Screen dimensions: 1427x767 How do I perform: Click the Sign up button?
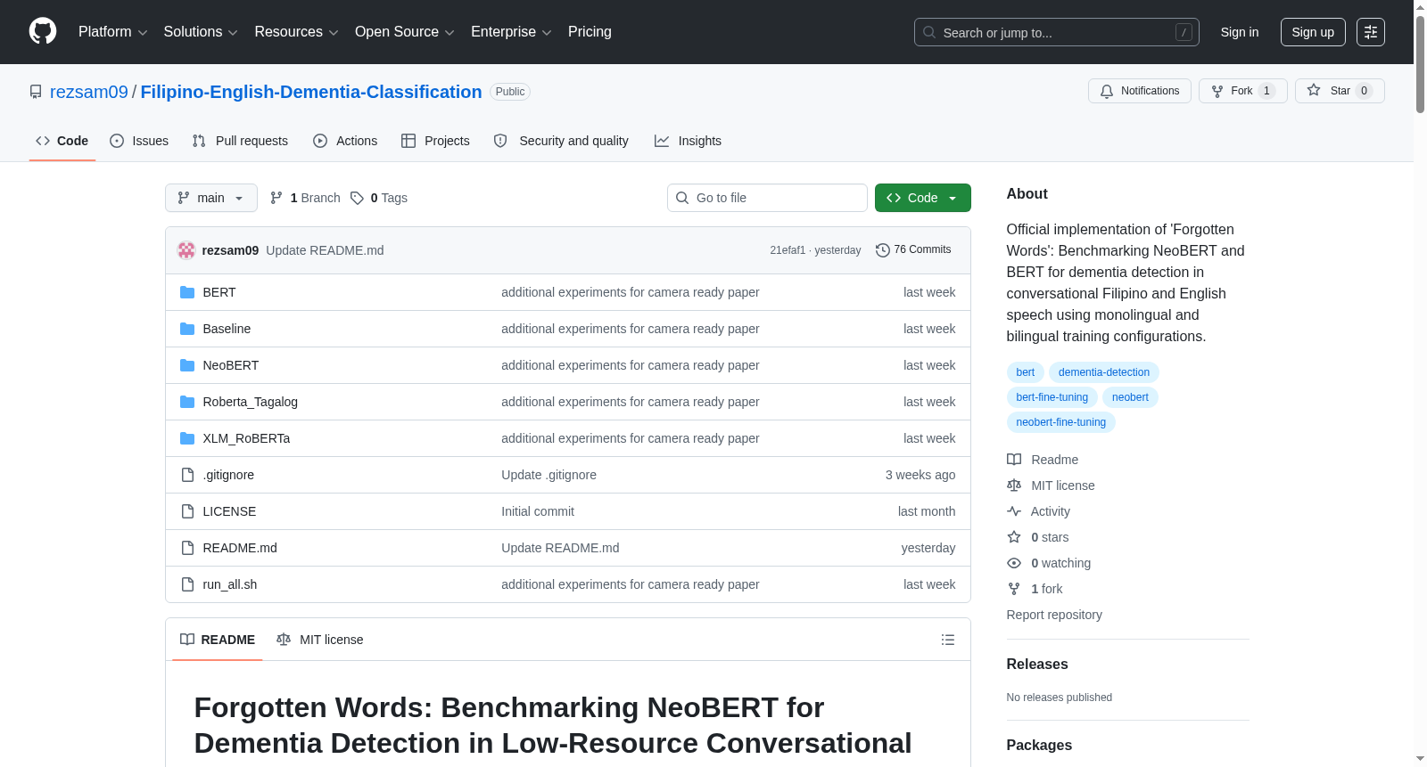[x=1313, y=32]
